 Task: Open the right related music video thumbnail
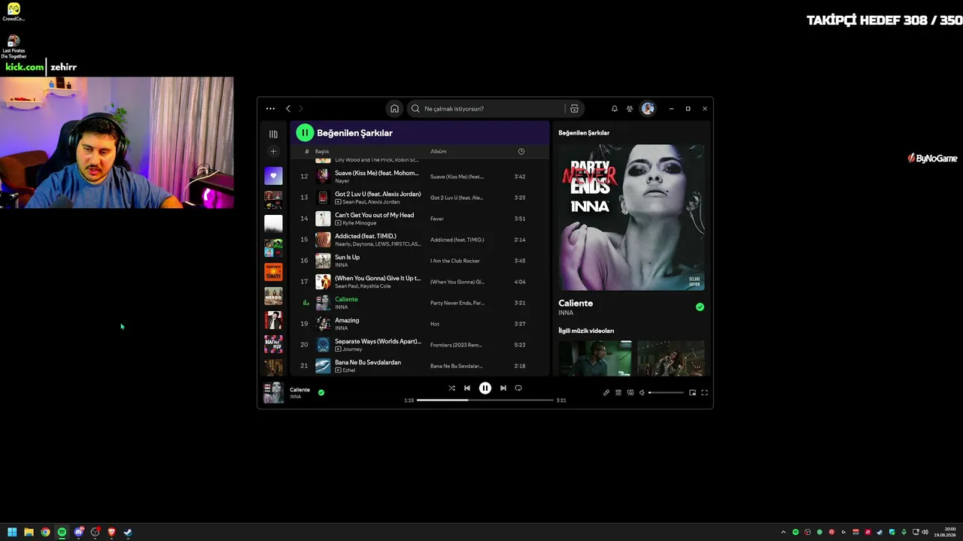click(671, 358)
